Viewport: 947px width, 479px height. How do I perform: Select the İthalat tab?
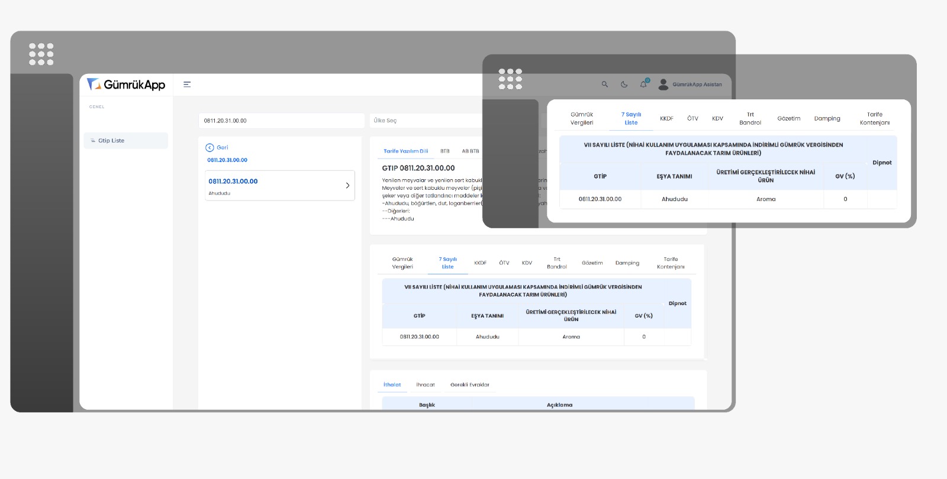392,385
